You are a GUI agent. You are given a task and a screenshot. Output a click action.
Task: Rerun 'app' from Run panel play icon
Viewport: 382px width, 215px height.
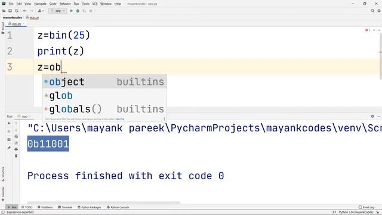(x=9, y=124)
